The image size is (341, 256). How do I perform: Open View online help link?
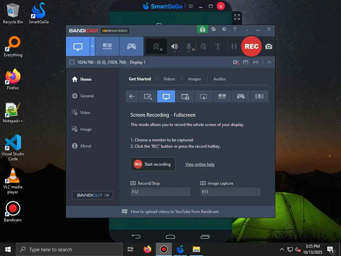pyautogui.click(x=200, y=164)
